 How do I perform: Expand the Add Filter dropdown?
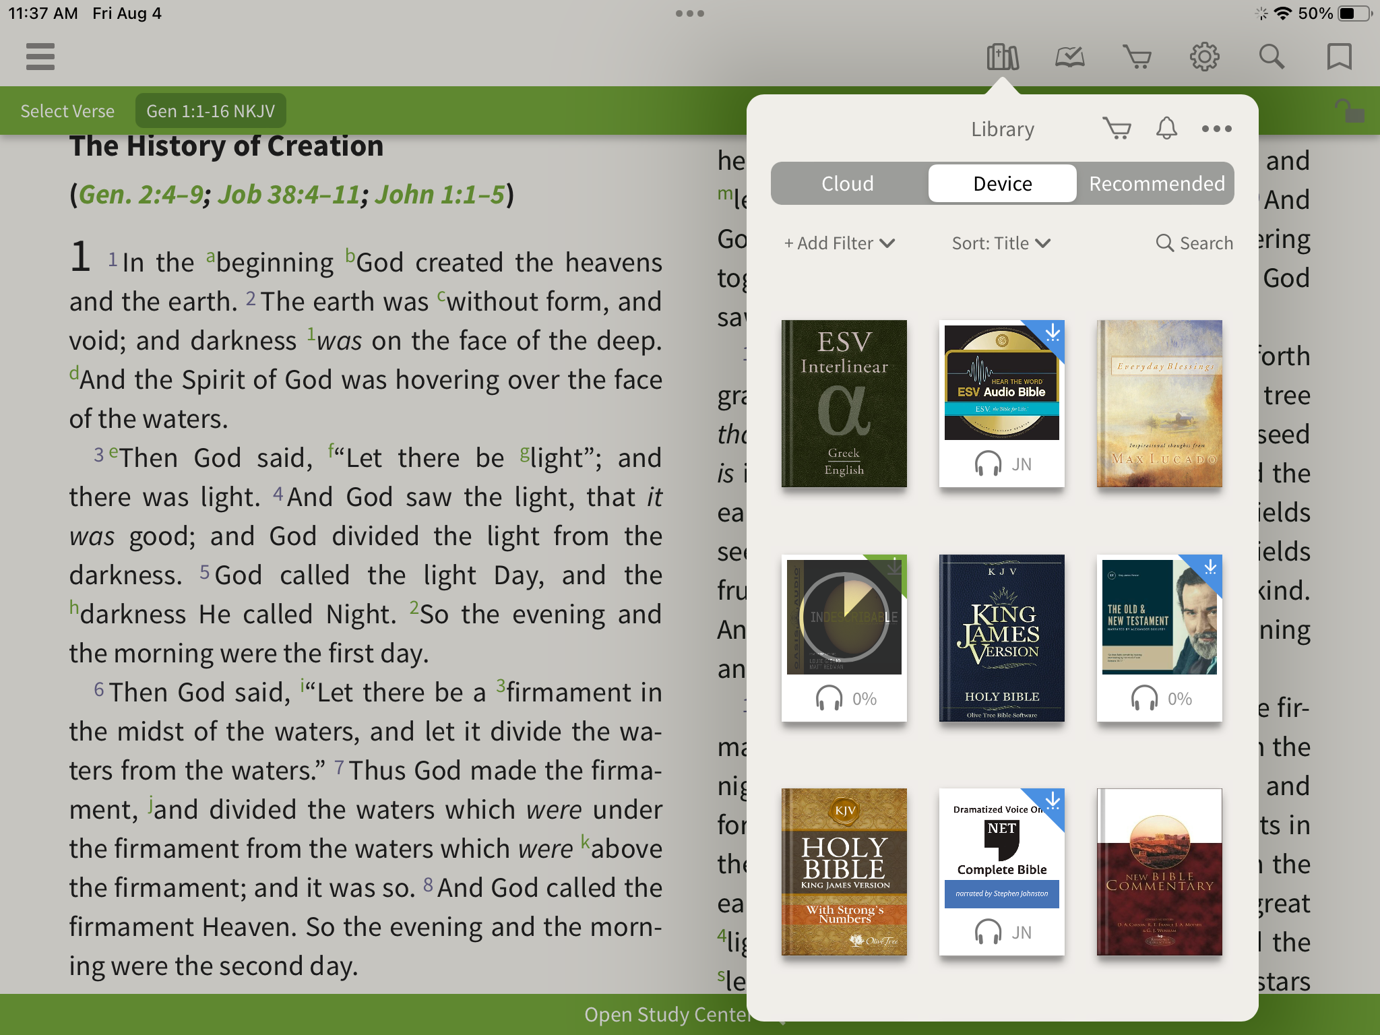840,243
